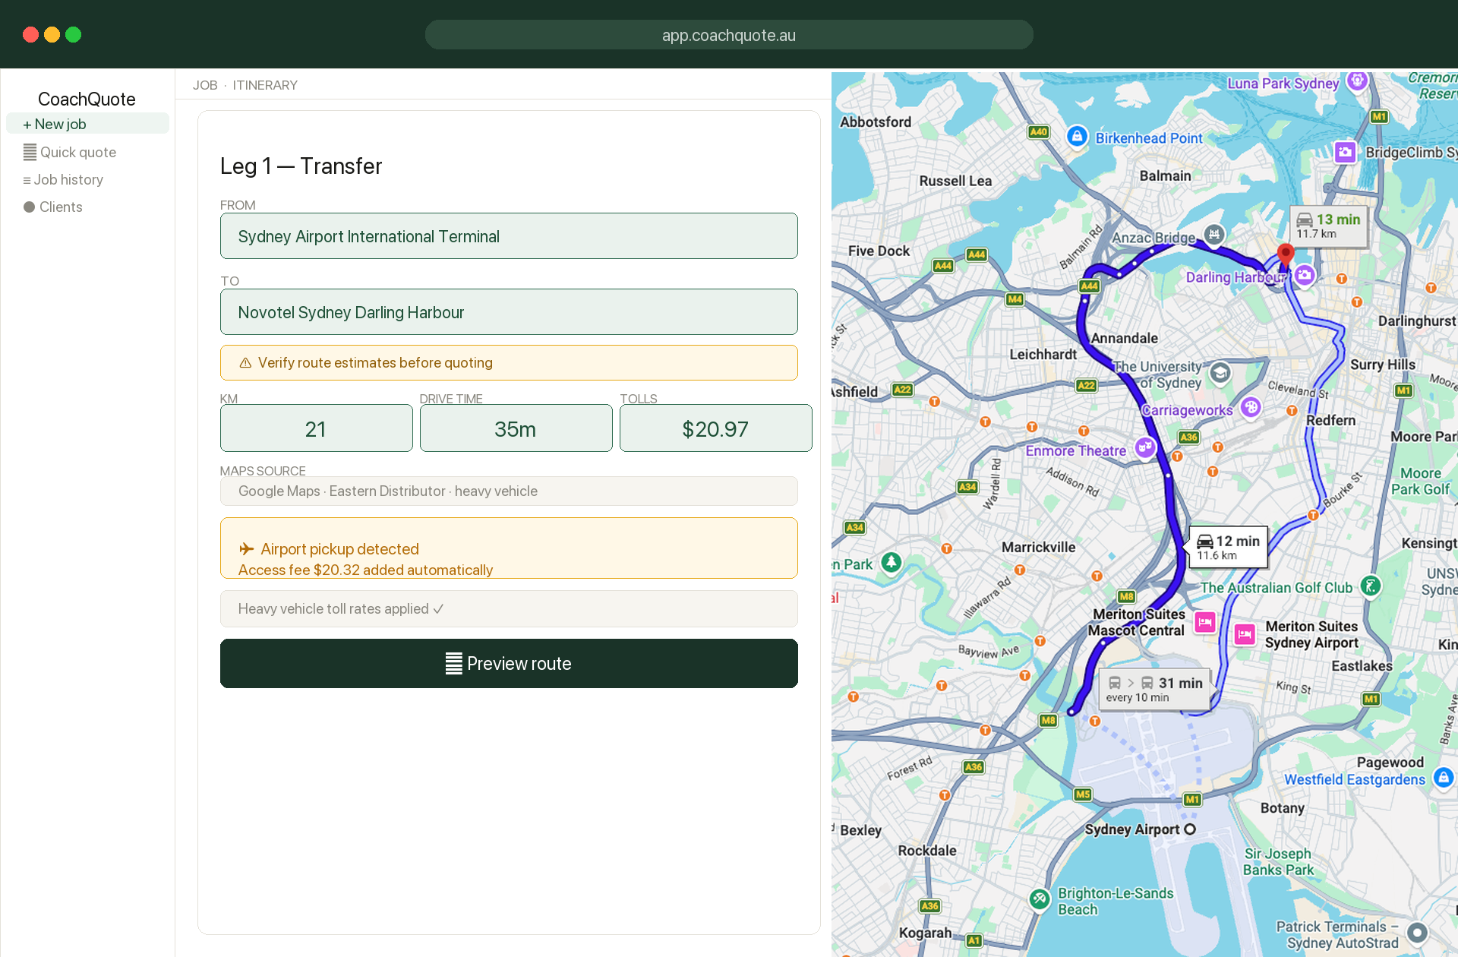This screenshot has width=1458, height=957.
Task: Click the Leichhardt map label
Action: pos(1043,354)
